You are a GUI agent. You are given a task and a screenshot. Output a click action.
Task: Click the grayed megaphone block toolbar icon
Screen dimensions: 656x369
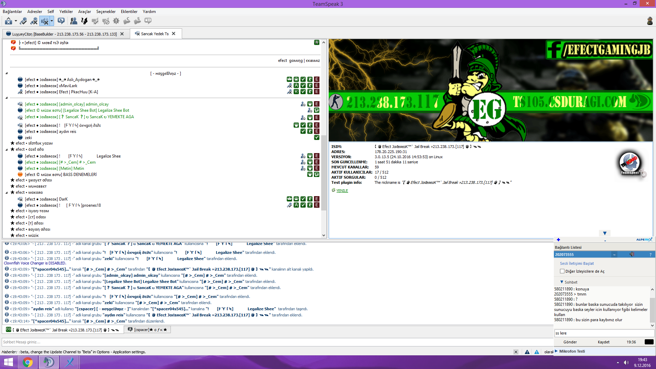(x=106, y=21)
